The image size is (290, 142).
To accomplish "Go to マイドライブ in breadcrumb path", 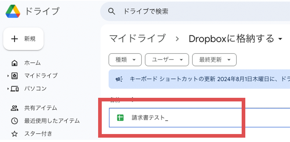I will tap(137, 39).
